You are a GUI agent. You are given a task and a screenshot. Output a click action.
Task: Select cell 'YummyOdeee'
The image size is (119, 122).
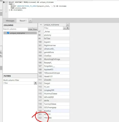(57, 104)
